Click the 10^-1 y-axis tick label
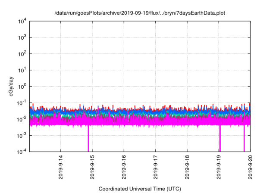 22,103
